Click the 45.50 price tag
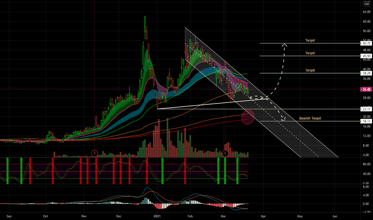This screenshot has height=220, width=373. pyautogui.click(x=366, y=56)
